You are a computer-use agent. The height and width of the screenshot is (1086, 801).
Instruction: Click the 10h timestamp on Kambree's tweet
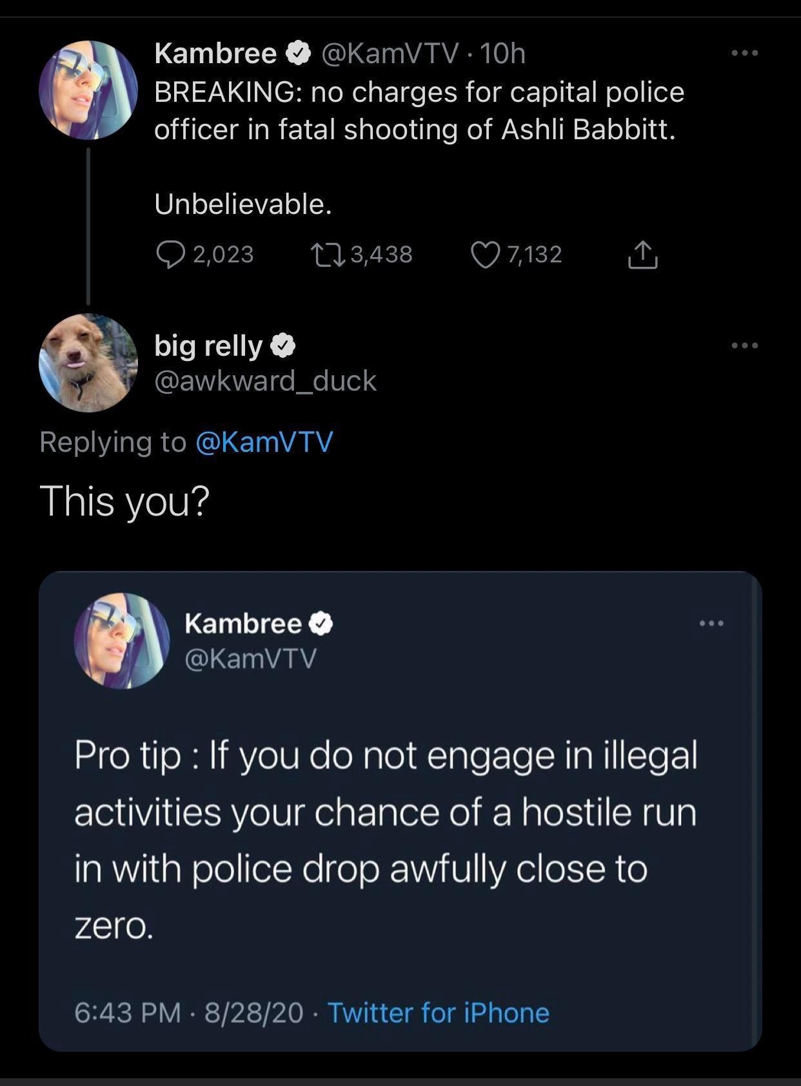[503, 53]
